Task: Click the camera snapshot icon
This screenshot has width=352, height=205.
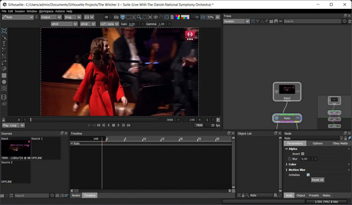Action: [116, 17]
